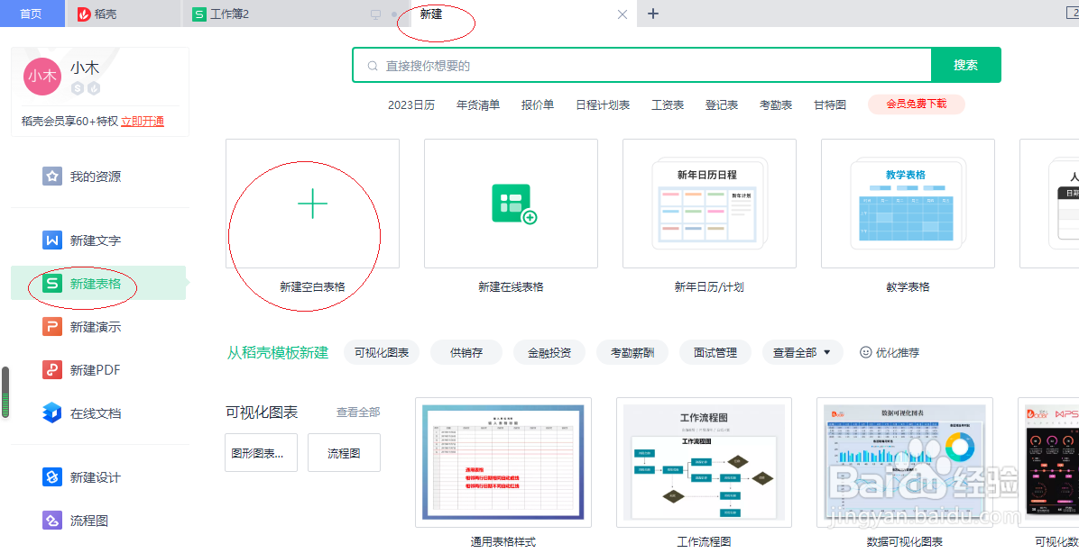Click the 金融投资 category chip
Screen dimensions: 1079x553
[x=549, y=352]
